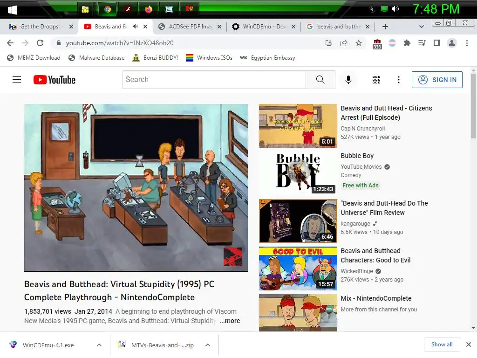Viewport: 477px width, 358px height.
Task: Open the Malware Database bookmark
Action: pyautogui.click(x=96, y=58)
